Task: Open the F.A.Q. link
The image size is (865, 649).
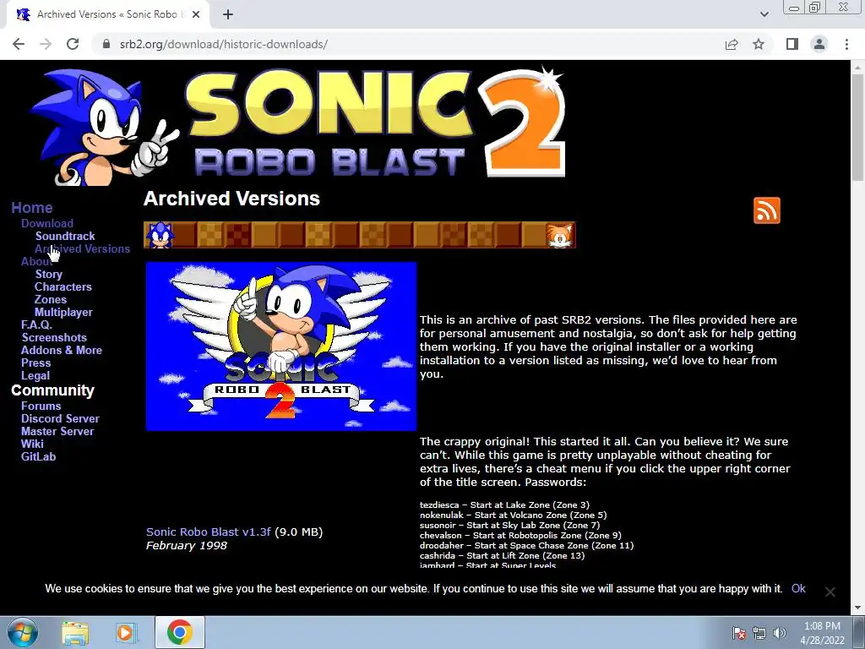Action: click(x=36, y=324)
